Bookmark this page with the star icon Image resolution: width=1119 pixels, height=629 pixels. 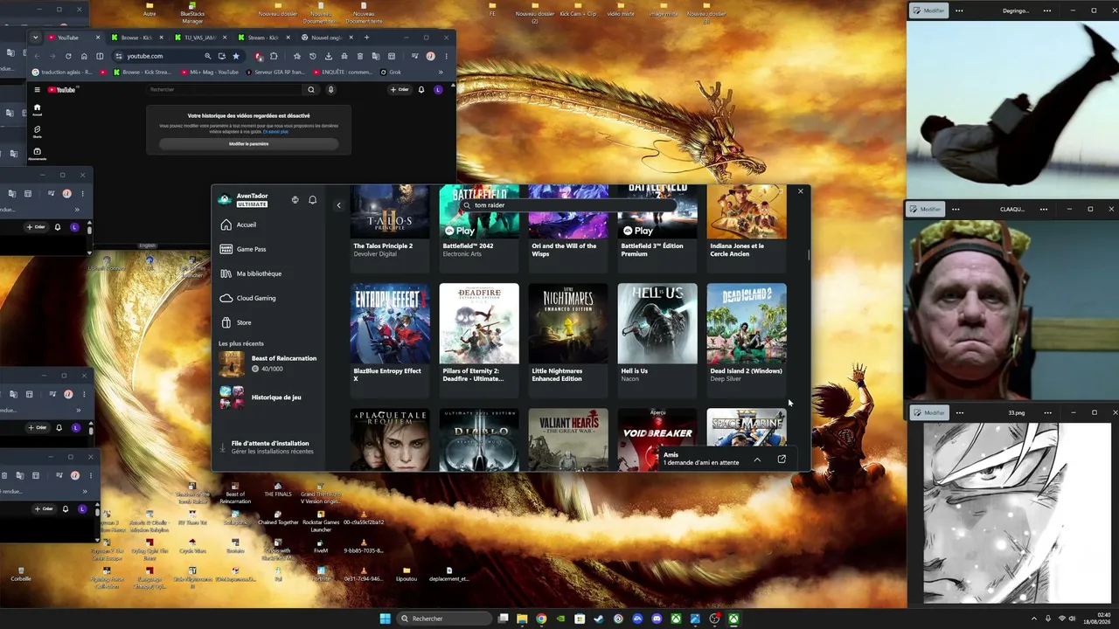(235, 56)
